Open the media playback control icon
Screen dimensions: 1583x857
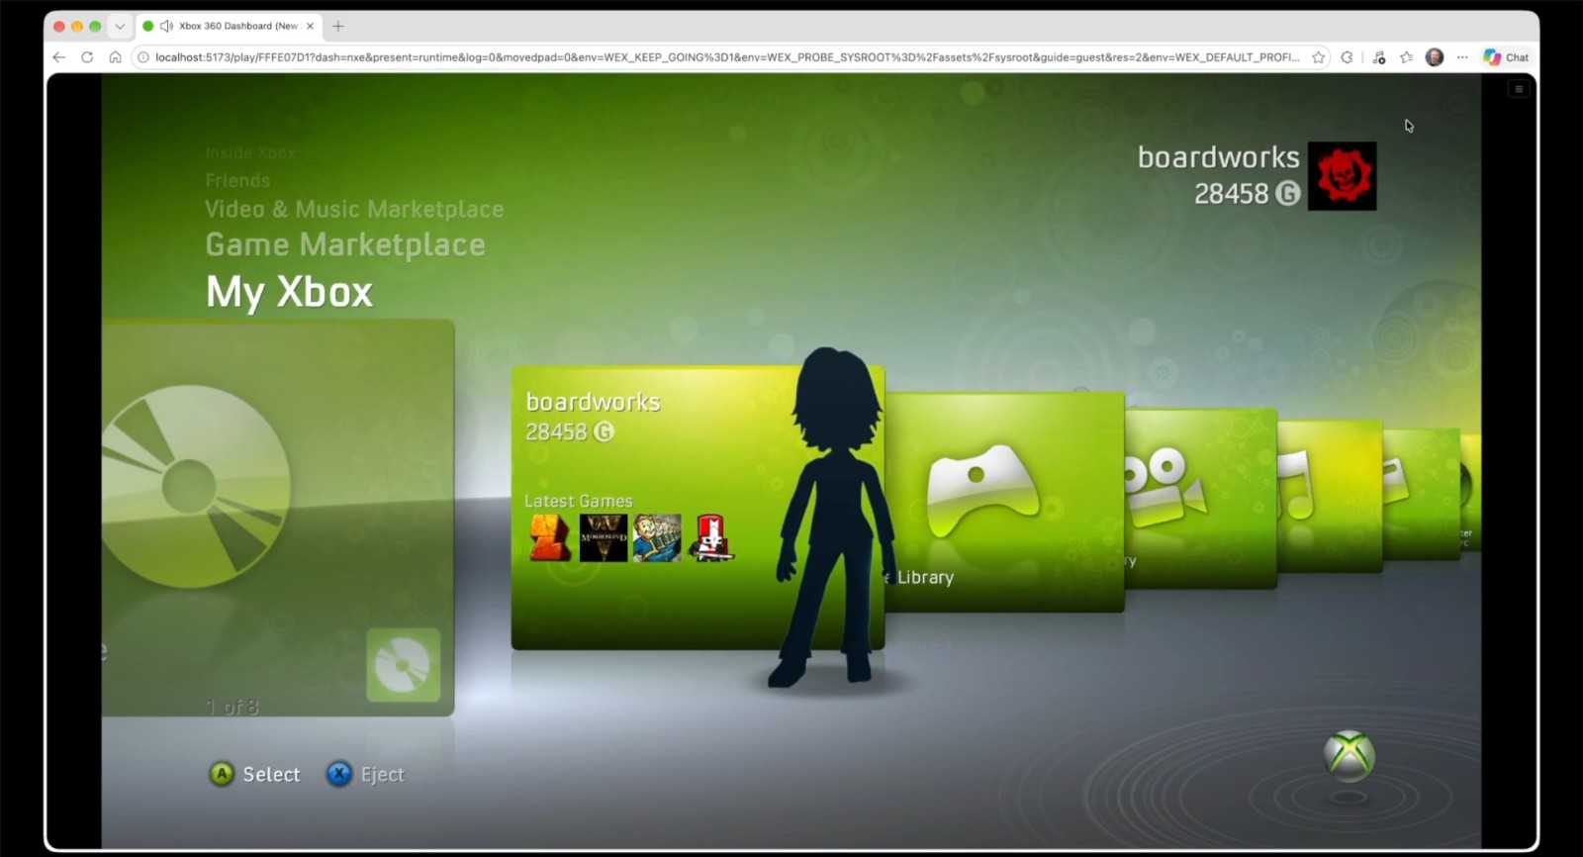point(1379,57)
